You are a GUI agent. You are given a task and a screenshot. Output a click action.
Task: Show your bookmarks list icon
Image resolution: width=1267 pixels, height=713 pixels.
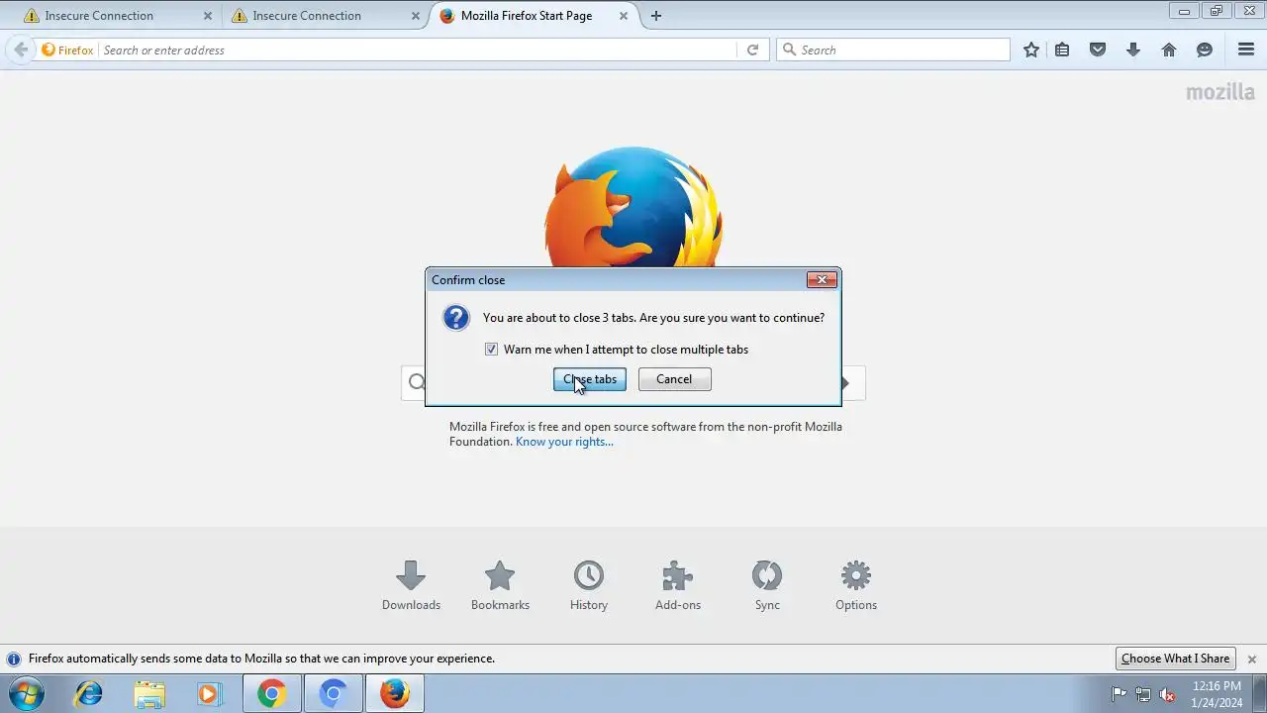(1062, 50)
